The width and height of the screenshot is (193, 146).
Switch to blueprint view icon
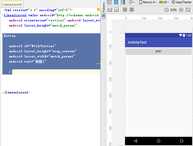point(116,2)
